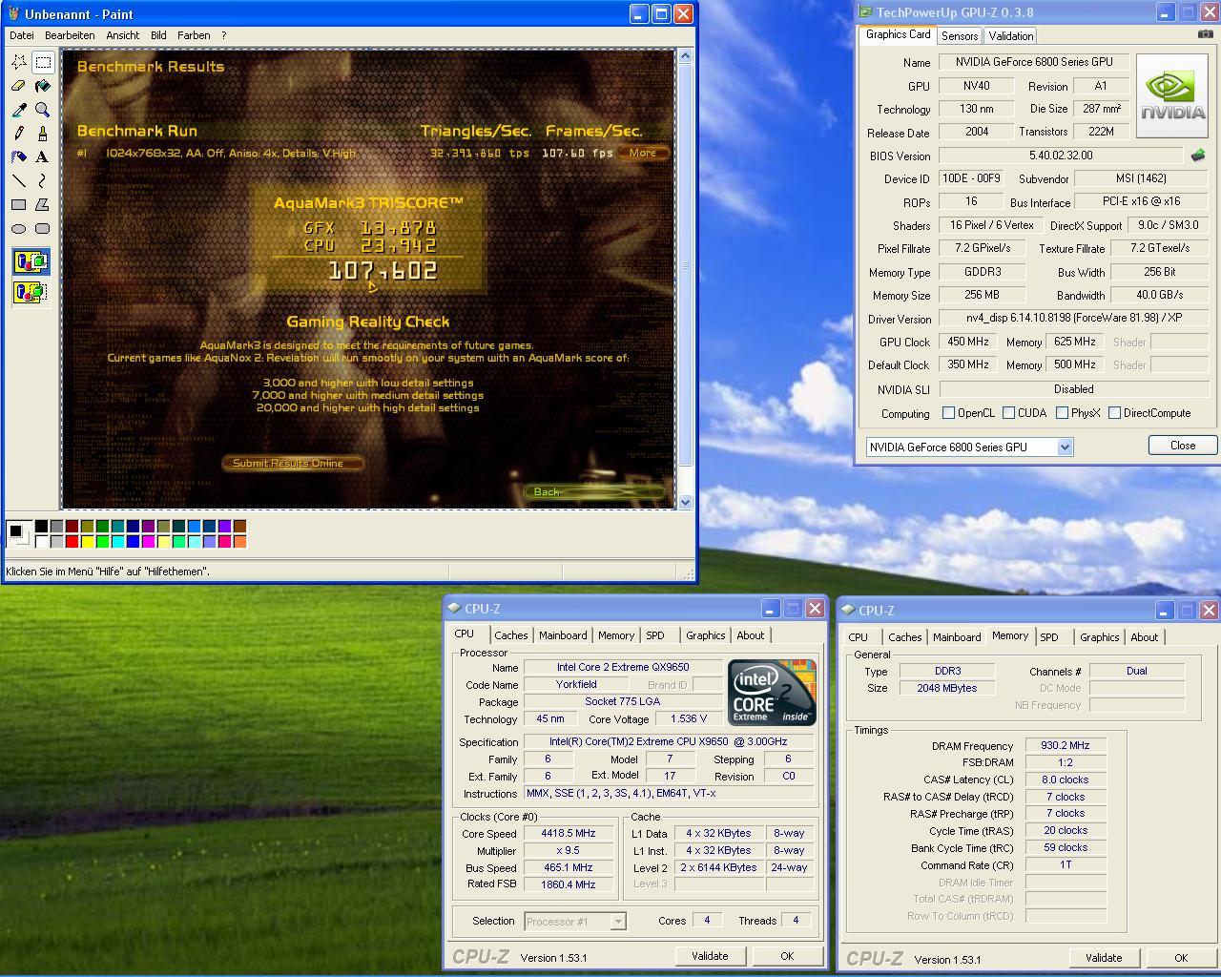Pick the red color swatch in Paint palette

[72, 542]
